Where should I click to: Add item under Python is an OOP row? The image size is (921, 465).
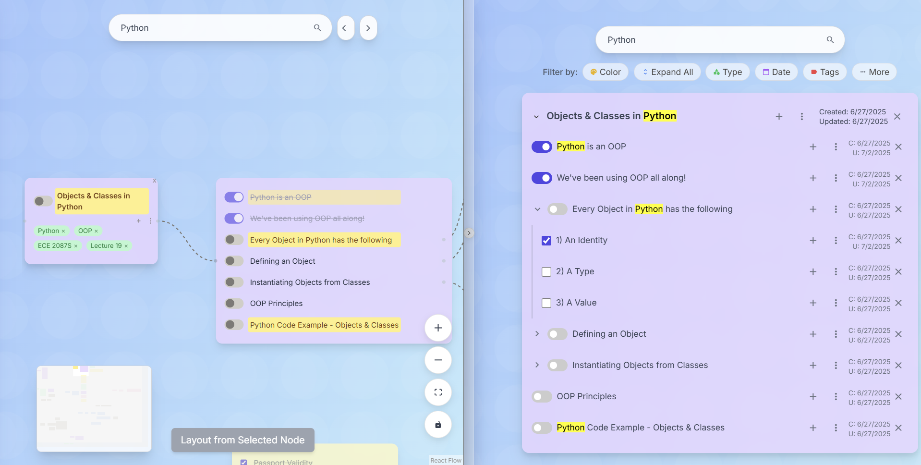point(813,147)
